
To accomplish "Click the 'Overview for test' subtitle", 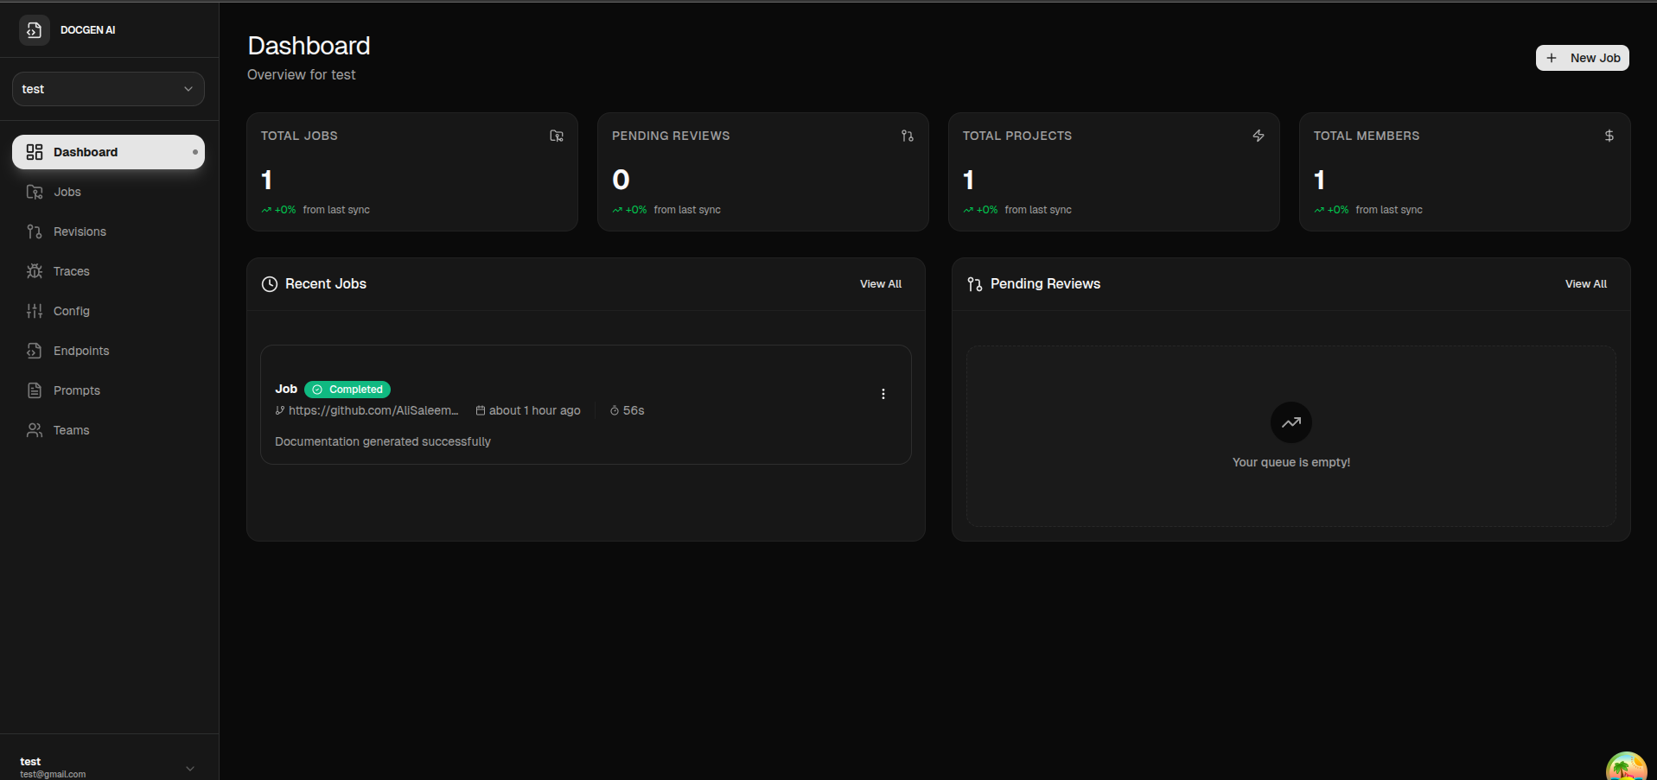I will click(302, 75).
